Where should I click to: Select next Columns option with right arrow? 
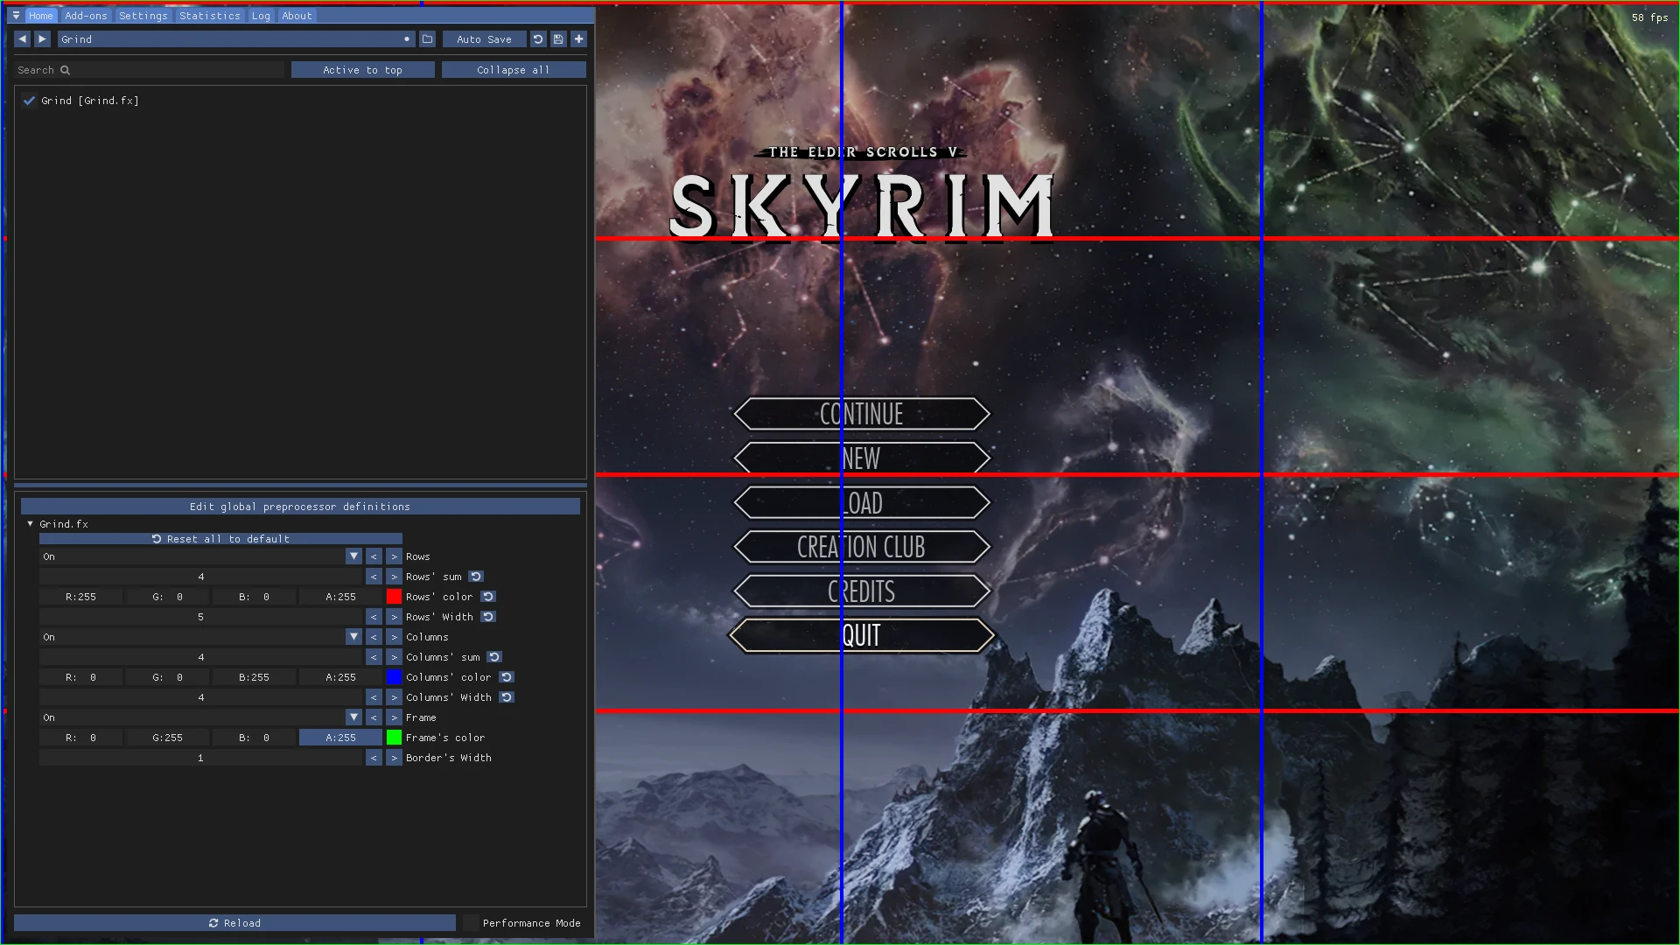click(x=394, y=637)
